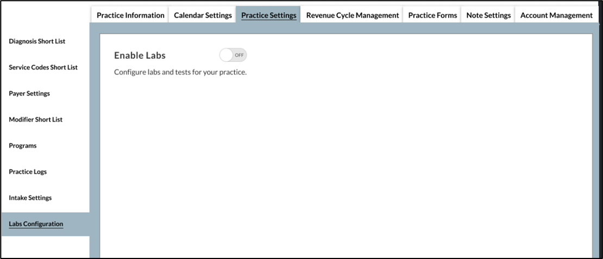Open the Practice Information tab
This screenshot has height=259, width=603.
tap(130, 15)
